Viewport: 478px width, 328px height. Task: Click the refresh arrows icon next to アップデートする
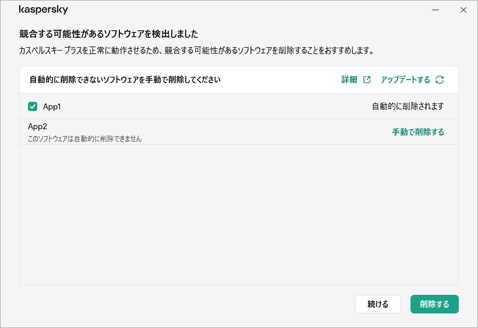(x=440, y=80)
